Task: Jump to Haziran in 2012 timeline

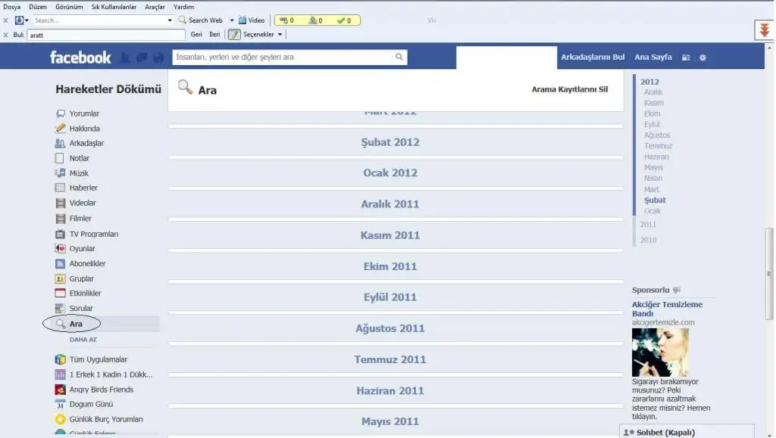Action: [656, 157]
